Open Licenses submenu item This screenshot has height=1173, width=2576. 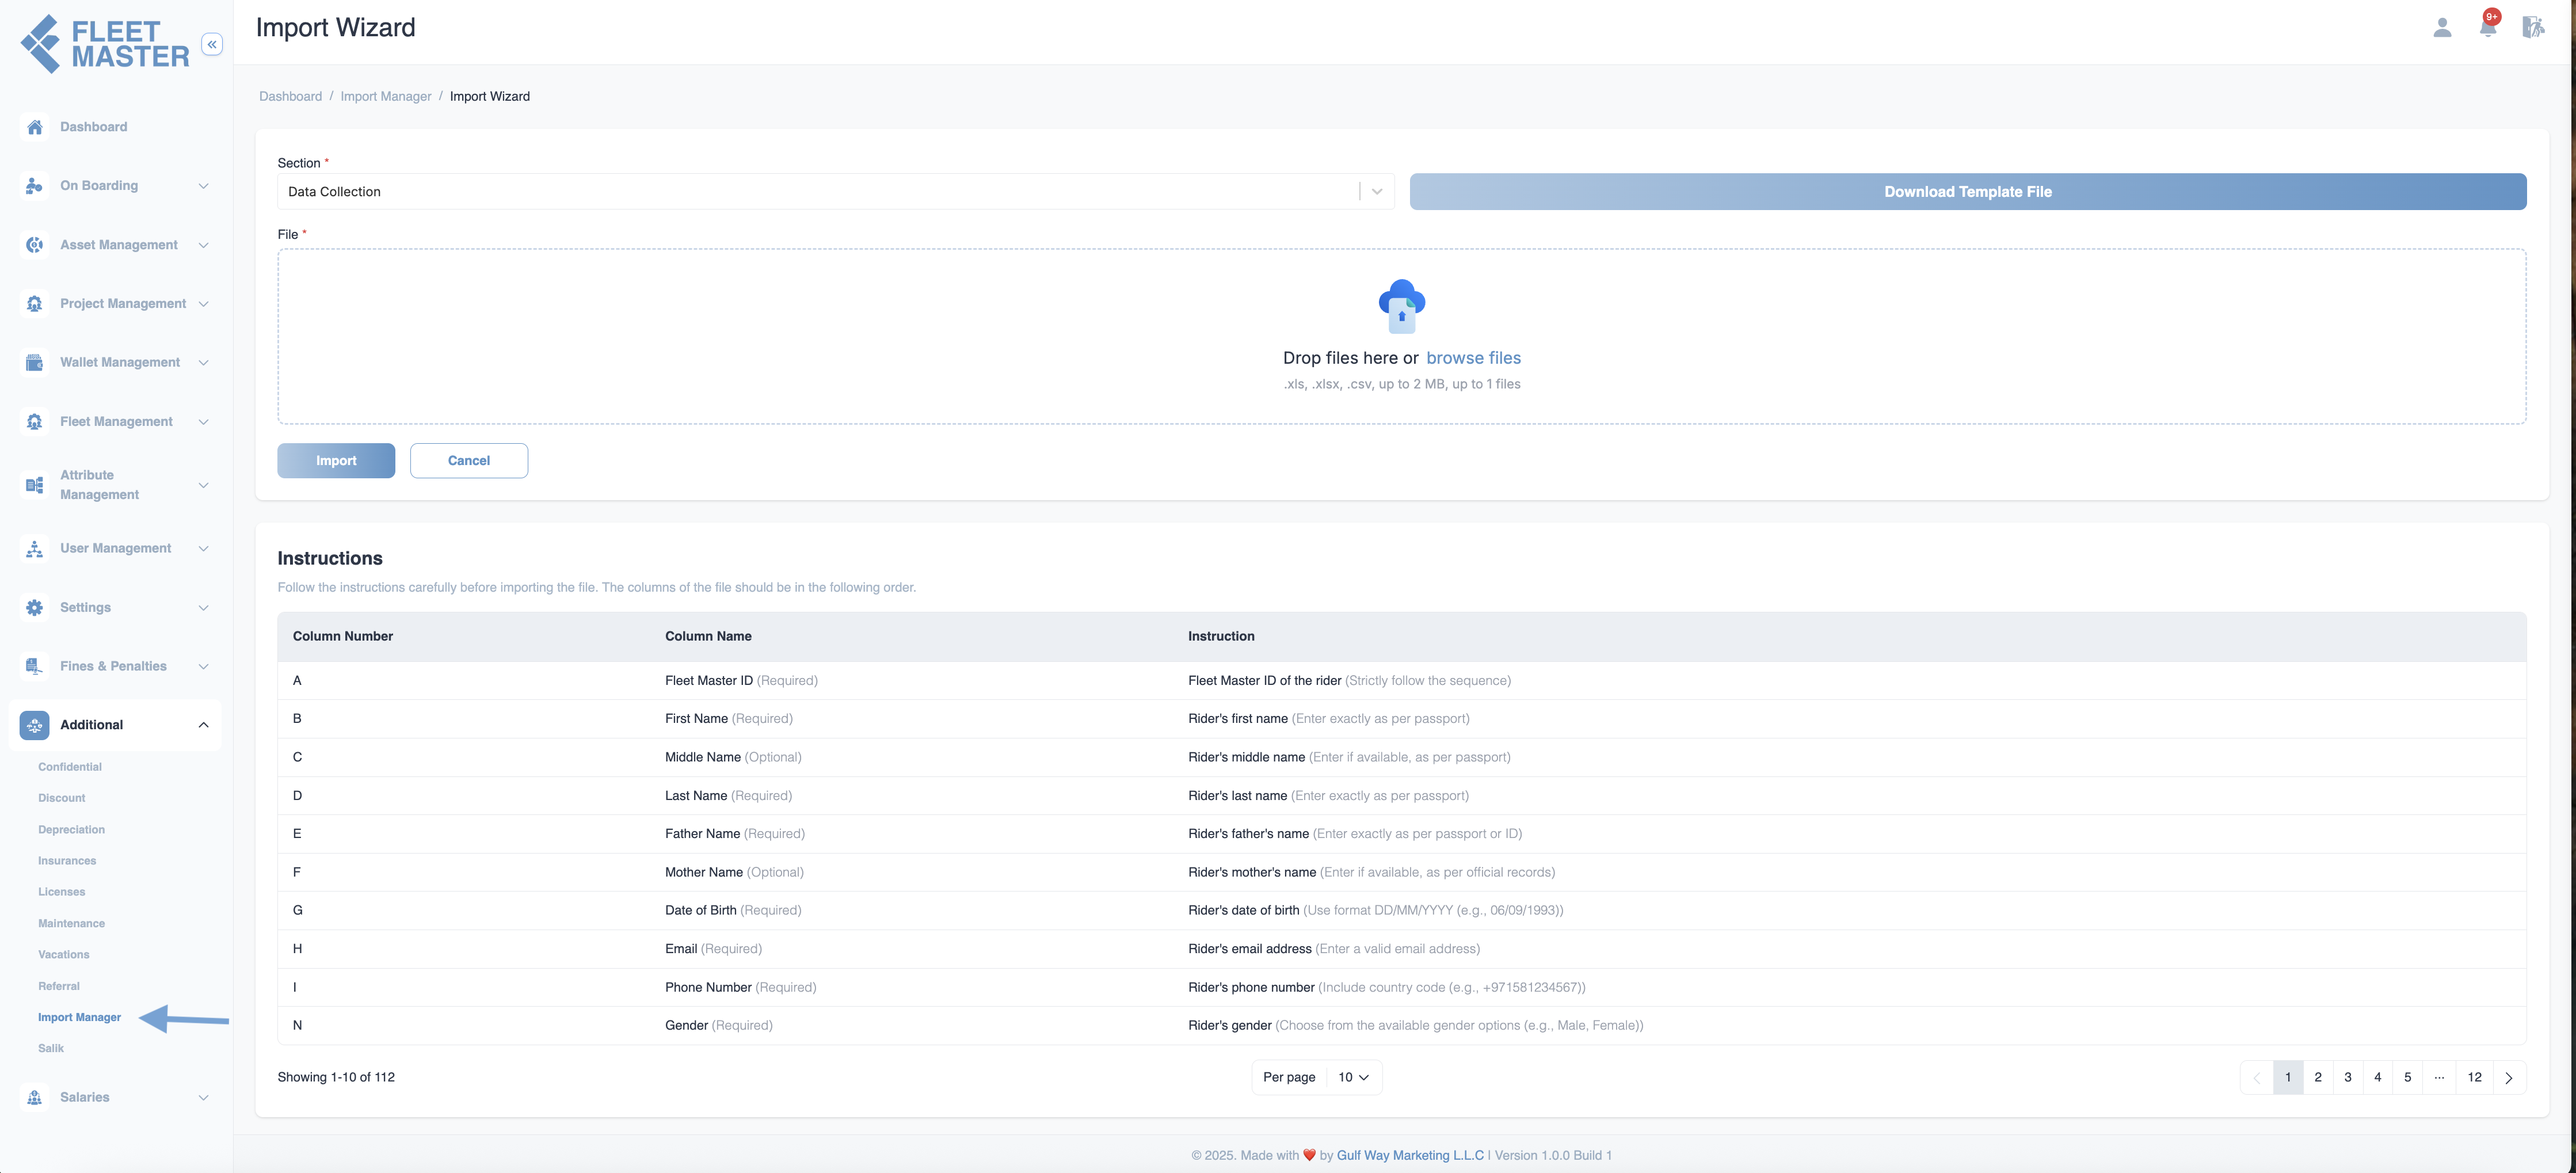62,892
